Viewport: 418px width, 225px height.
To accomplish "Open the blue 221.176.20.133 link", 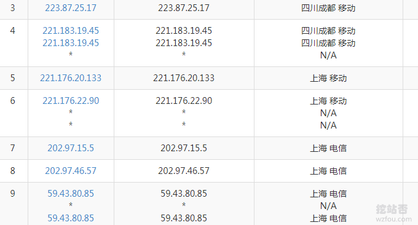I will [71, 78].
